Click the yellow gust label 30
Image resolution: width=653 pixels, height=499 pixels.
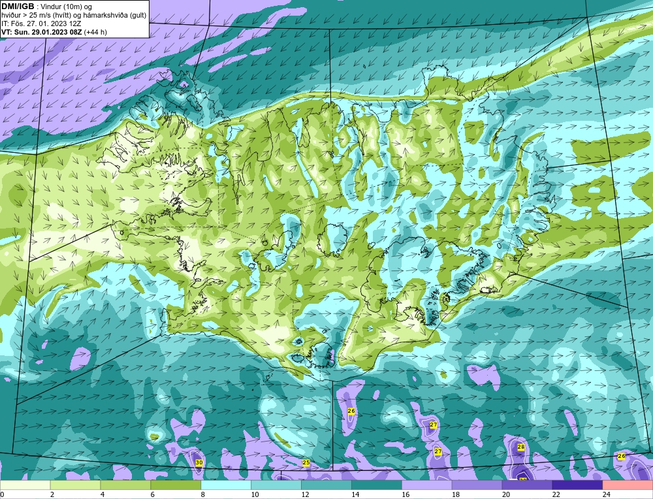point(199,462)
